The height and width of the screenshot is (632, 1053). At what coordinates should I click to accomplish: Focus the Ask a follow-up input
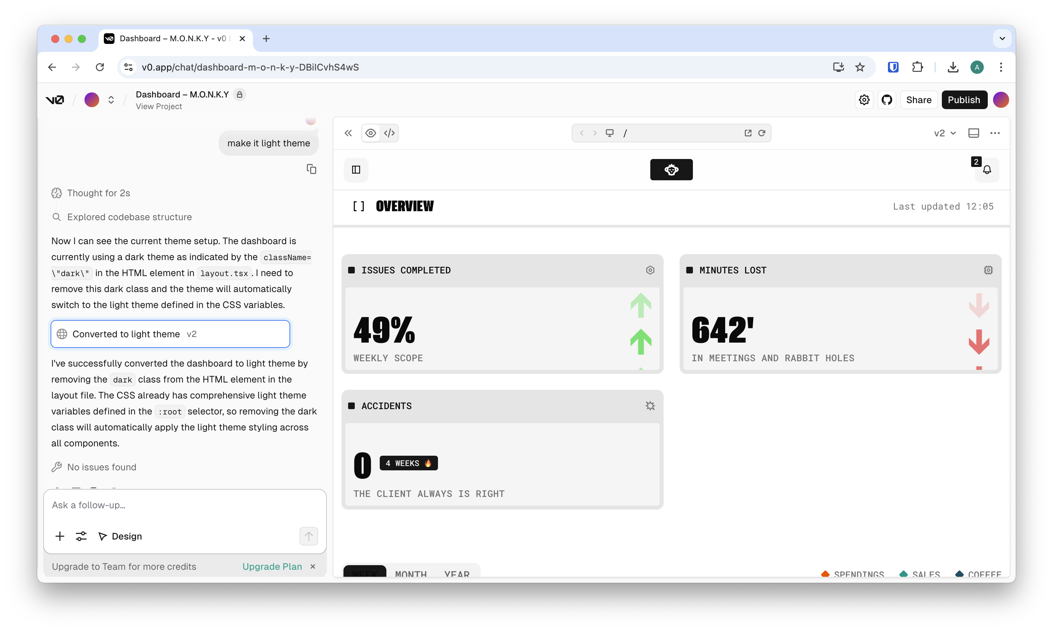point(185,505)
